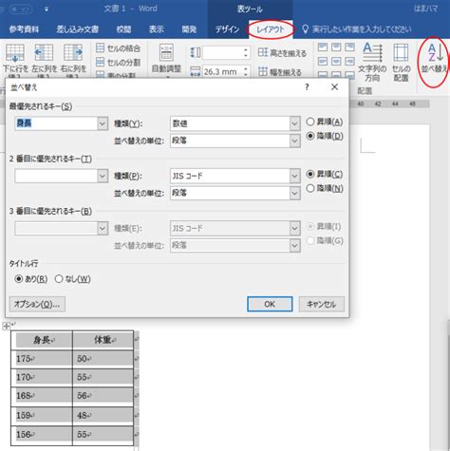This screenshot has width=450, height=451.
Task: Click Cell Margins (セルの配置) icon
Action: (x=401, y=52)
